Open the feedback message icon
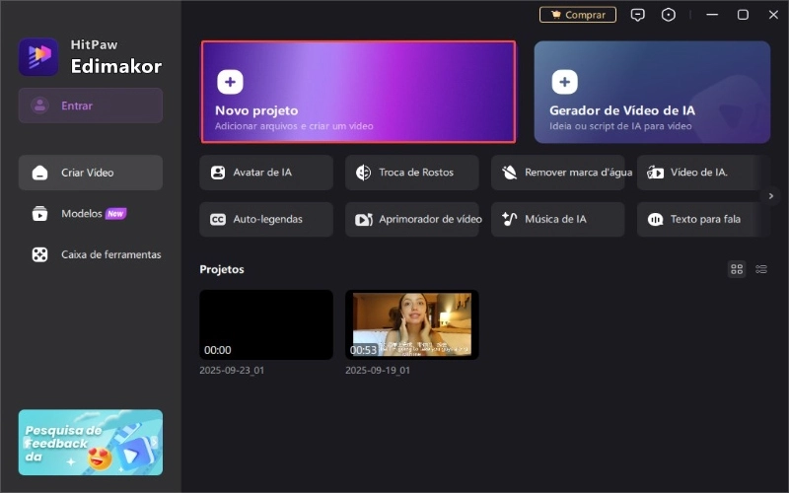Image resolution: width=789 pixels, height=493 pixels. [x=637, y=15]
